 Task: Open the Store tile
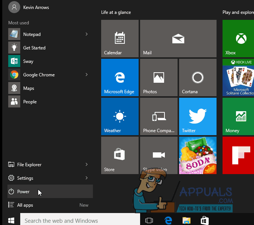(120, 155)
